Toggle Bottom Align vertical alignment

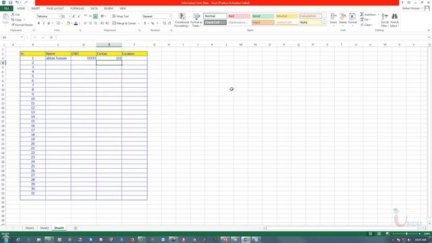(95, 16)
